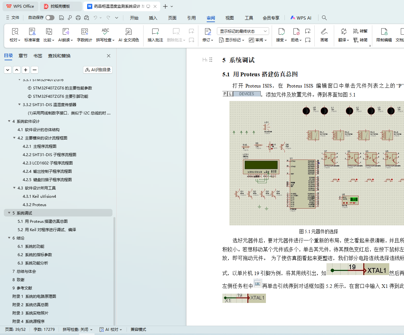The image size is (404, 335).
Task: Click the plus button in outline toolbar
Action: tap(26, 70)
